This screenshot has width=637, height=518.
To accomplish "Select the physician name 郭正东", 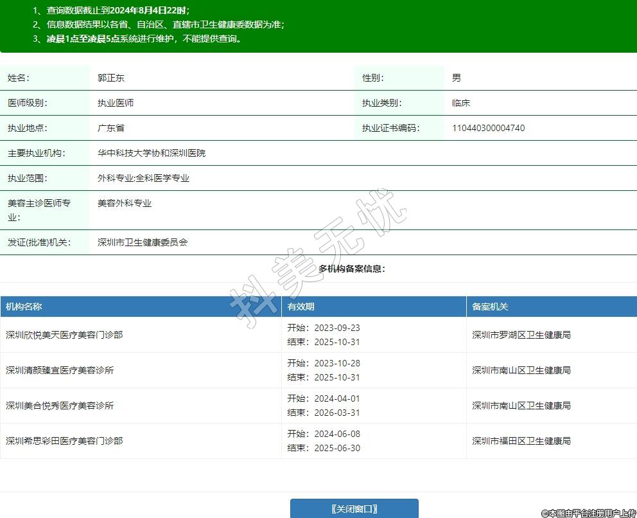I will [111, 78].
